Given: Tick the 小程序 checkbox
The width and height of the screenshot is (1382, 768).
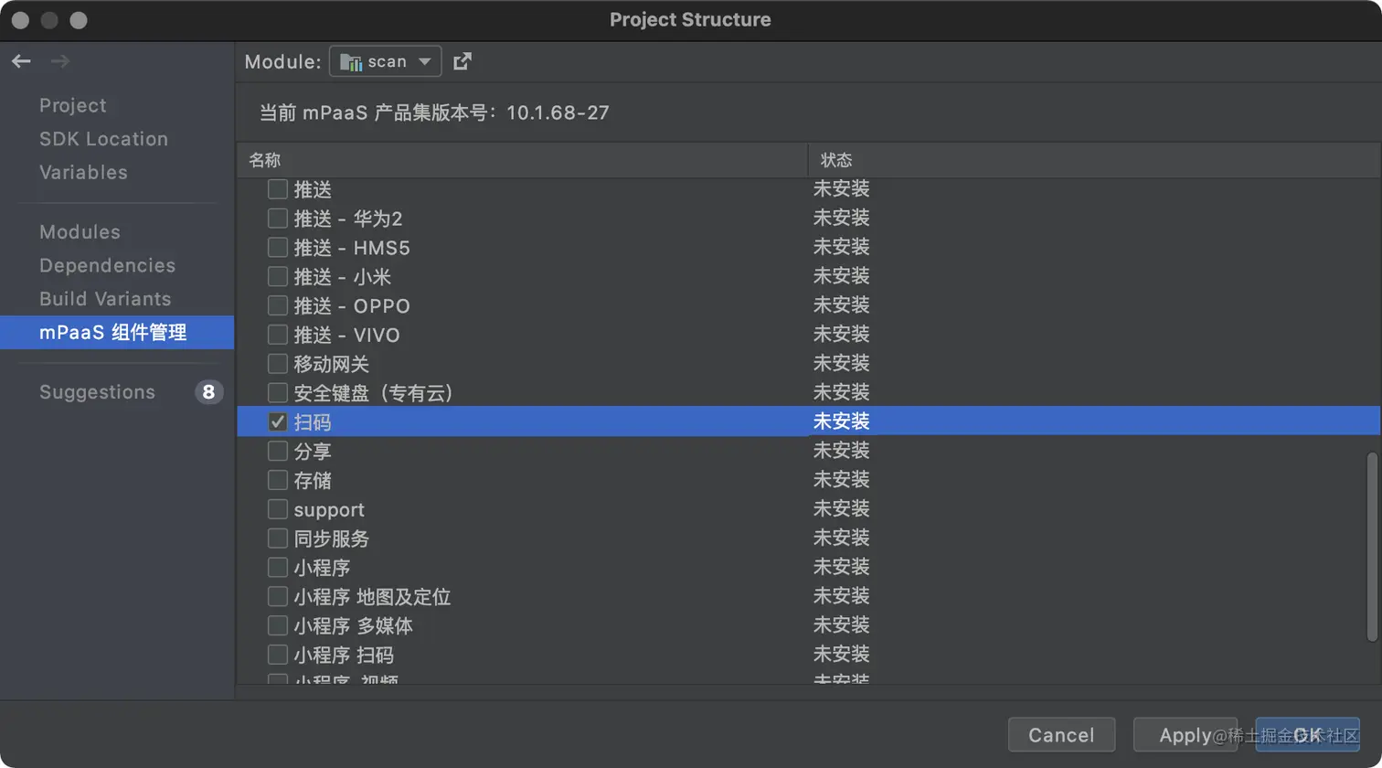Looking at the screenshot, I should tap(278, 568).
